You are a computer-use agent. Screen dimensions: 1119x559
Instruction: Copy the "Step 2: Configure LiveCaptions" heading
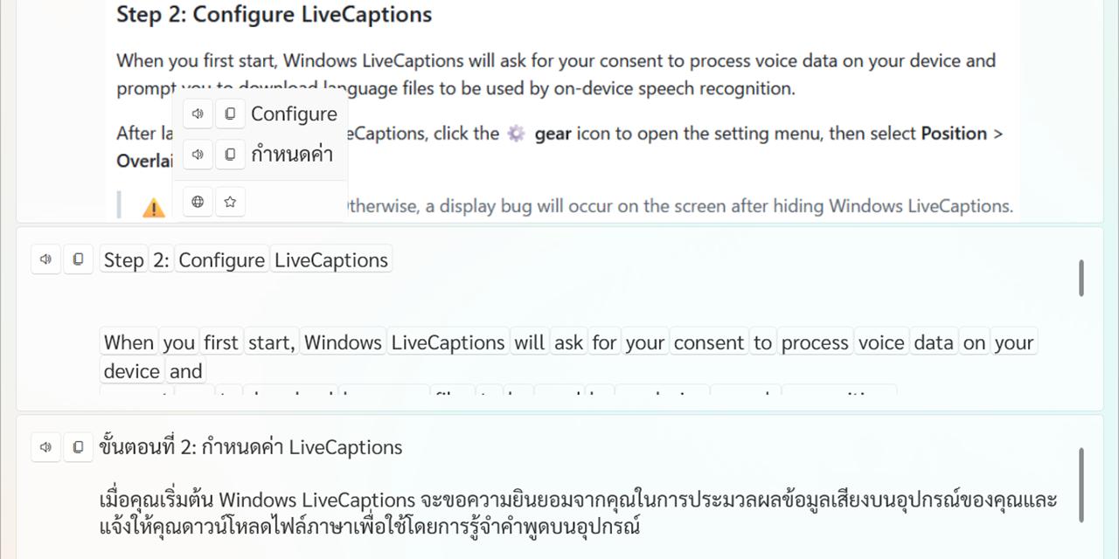(x=78, y=259)
